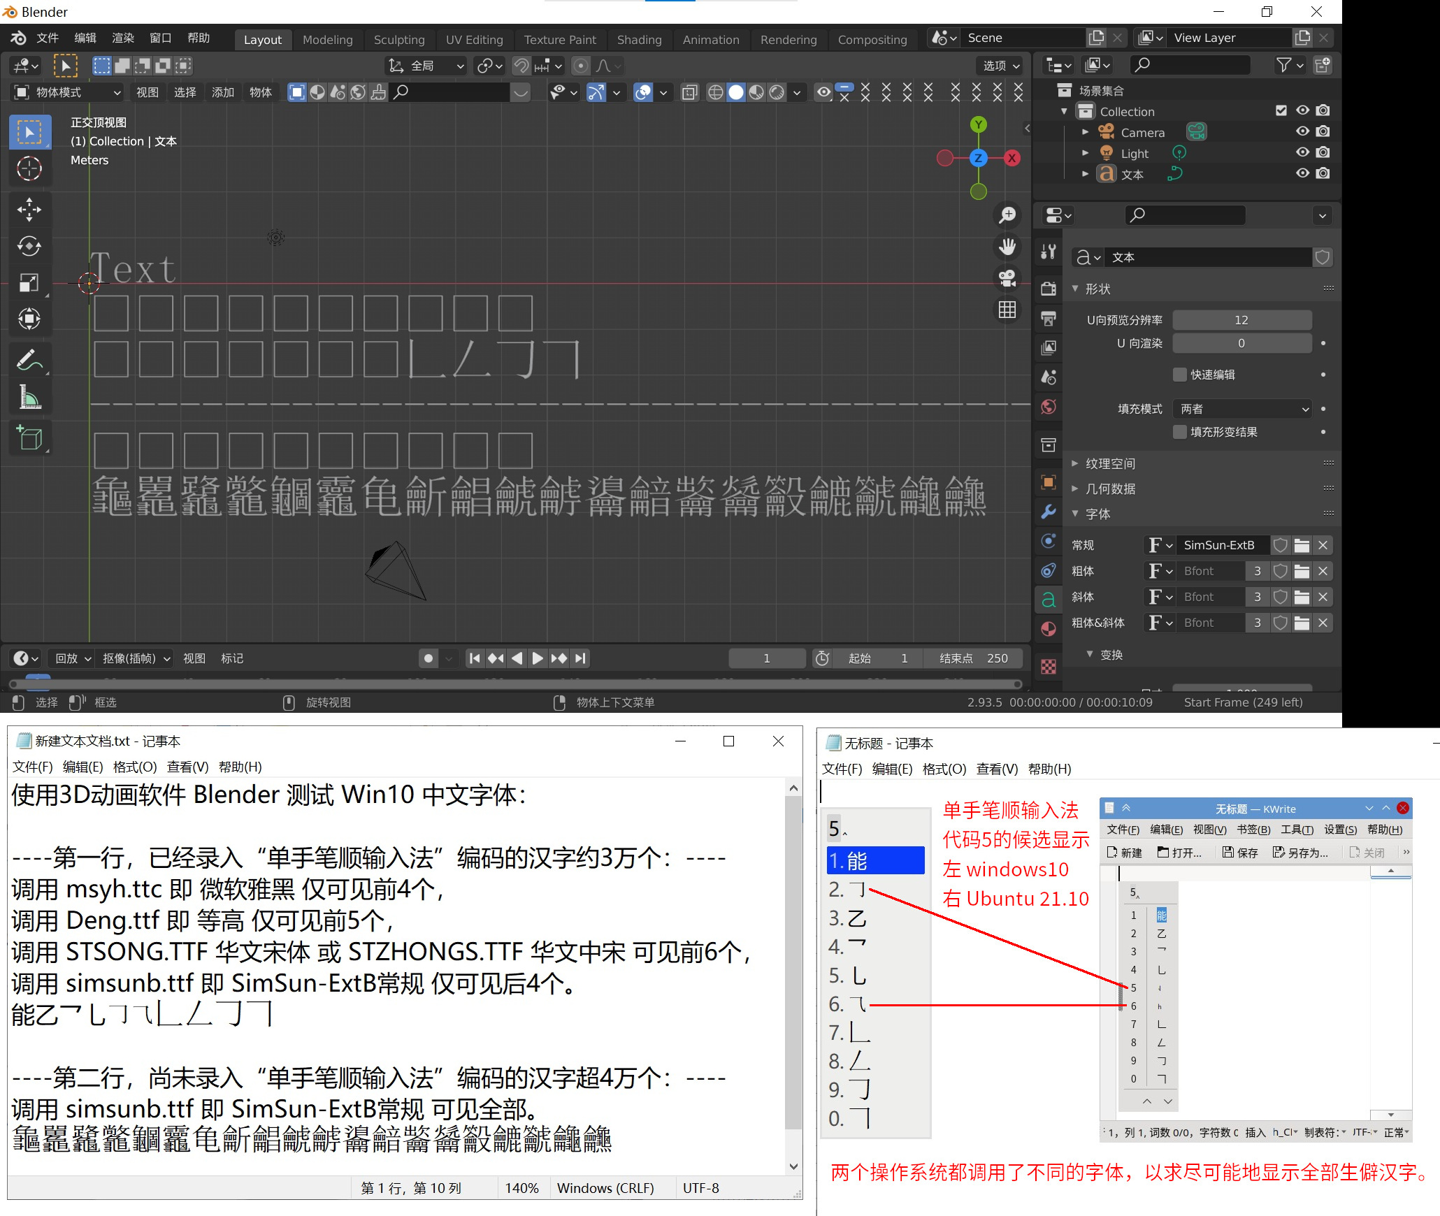Viewport: 1440px width, 1216px height.
Task: Open the Render properties tab
Action: [x=1049, y=288]
